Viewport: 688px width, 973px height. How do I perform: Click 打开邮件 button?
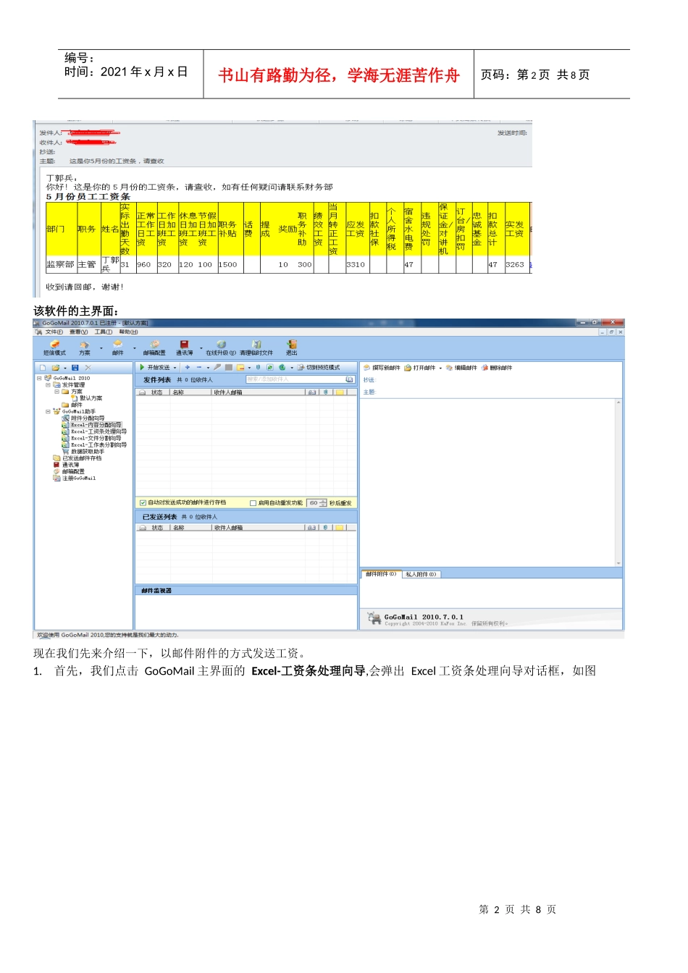(420, 368)
